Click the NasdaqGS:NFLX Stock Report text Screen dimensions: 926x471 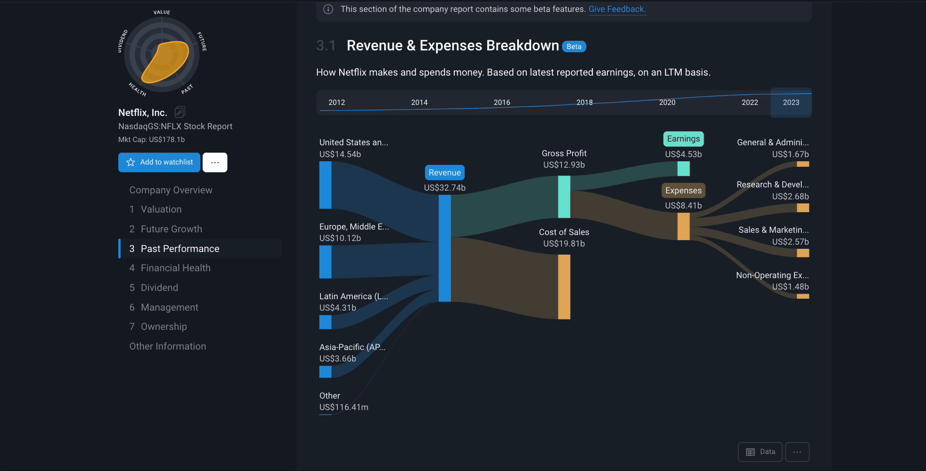[175, 126]
